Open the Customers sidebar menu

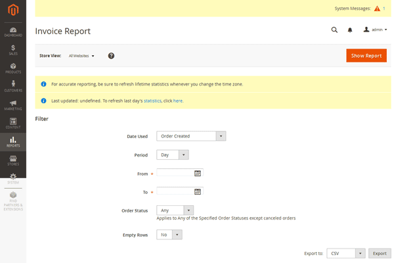[12, 86]
